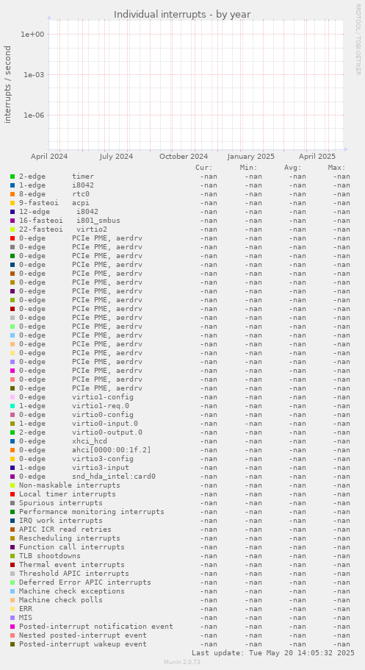The image size is (365, 670).
Task: Click the red swatch for Local timer interrupts
Action: (x=12, y=494)
